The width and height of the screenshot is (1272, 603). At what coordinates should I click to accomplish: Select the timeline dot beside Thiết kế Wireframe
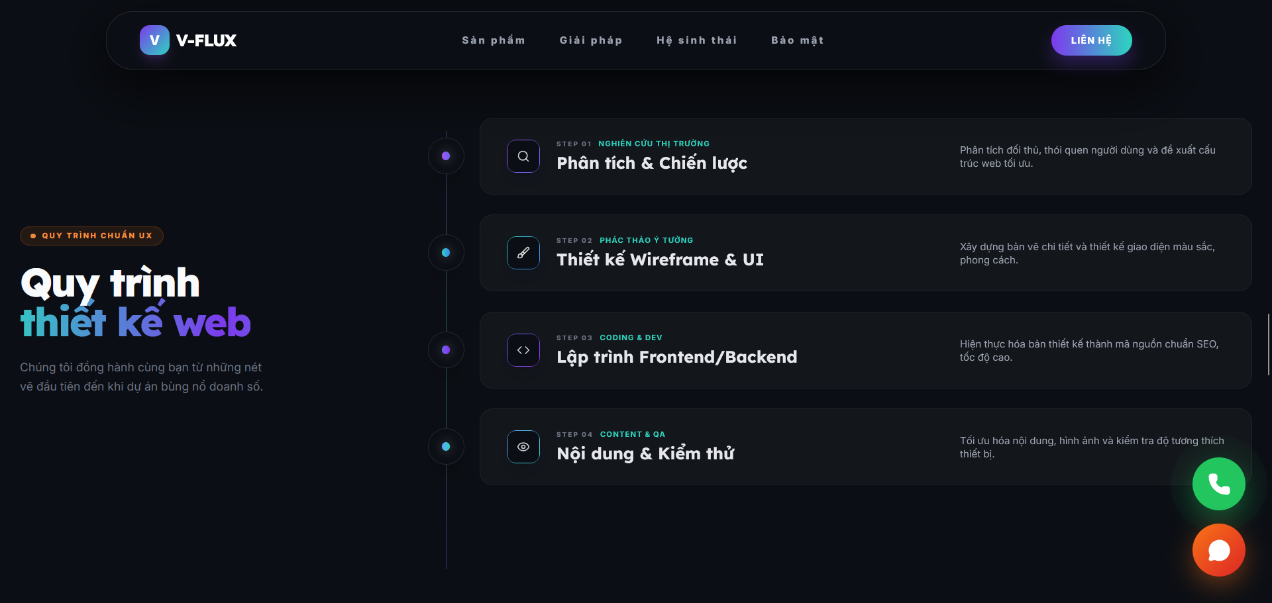click(x=446, y=253)
